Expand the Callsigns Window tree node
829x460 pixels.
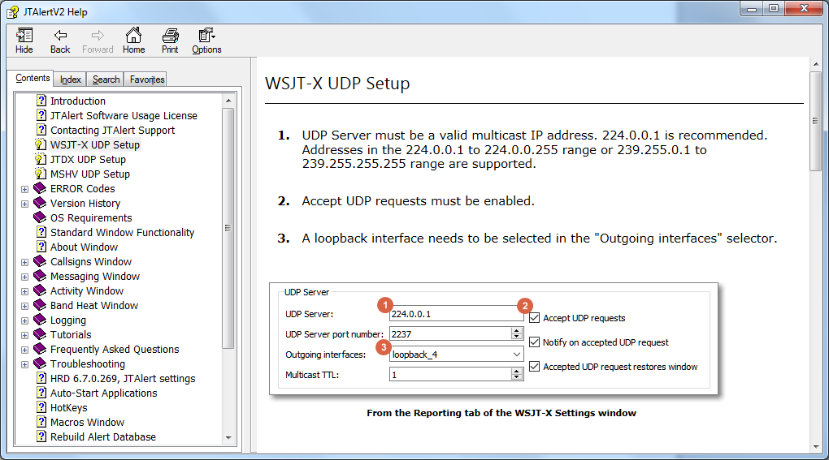pyautogui.click(x=25, y=262)
